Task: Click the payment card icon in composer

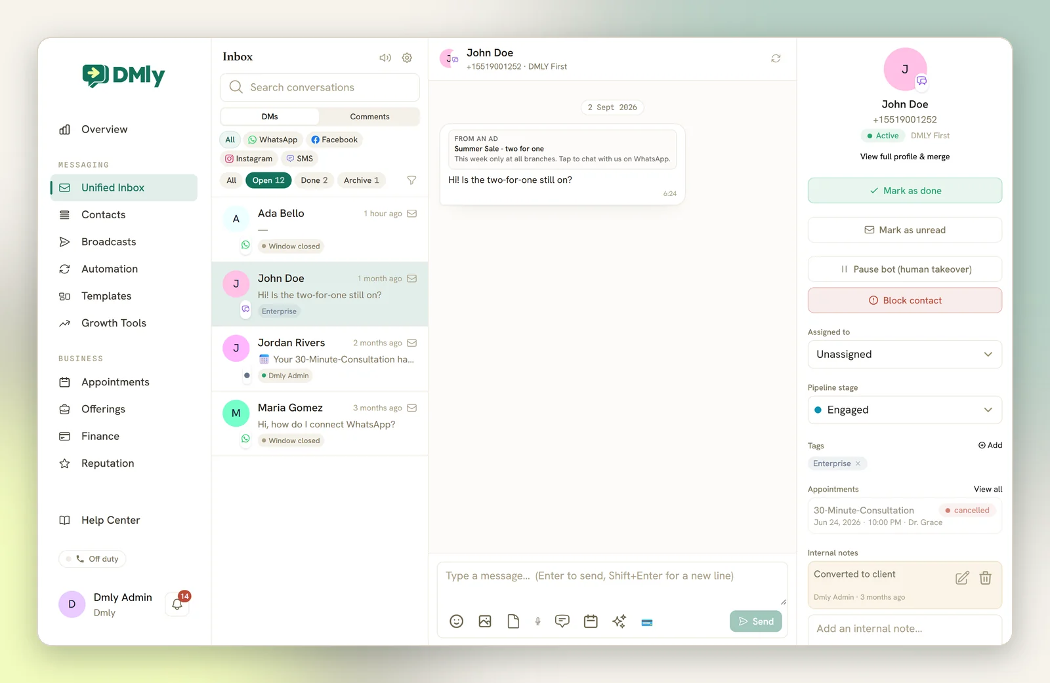Action: pyautogui.click(x=647, y=622)
